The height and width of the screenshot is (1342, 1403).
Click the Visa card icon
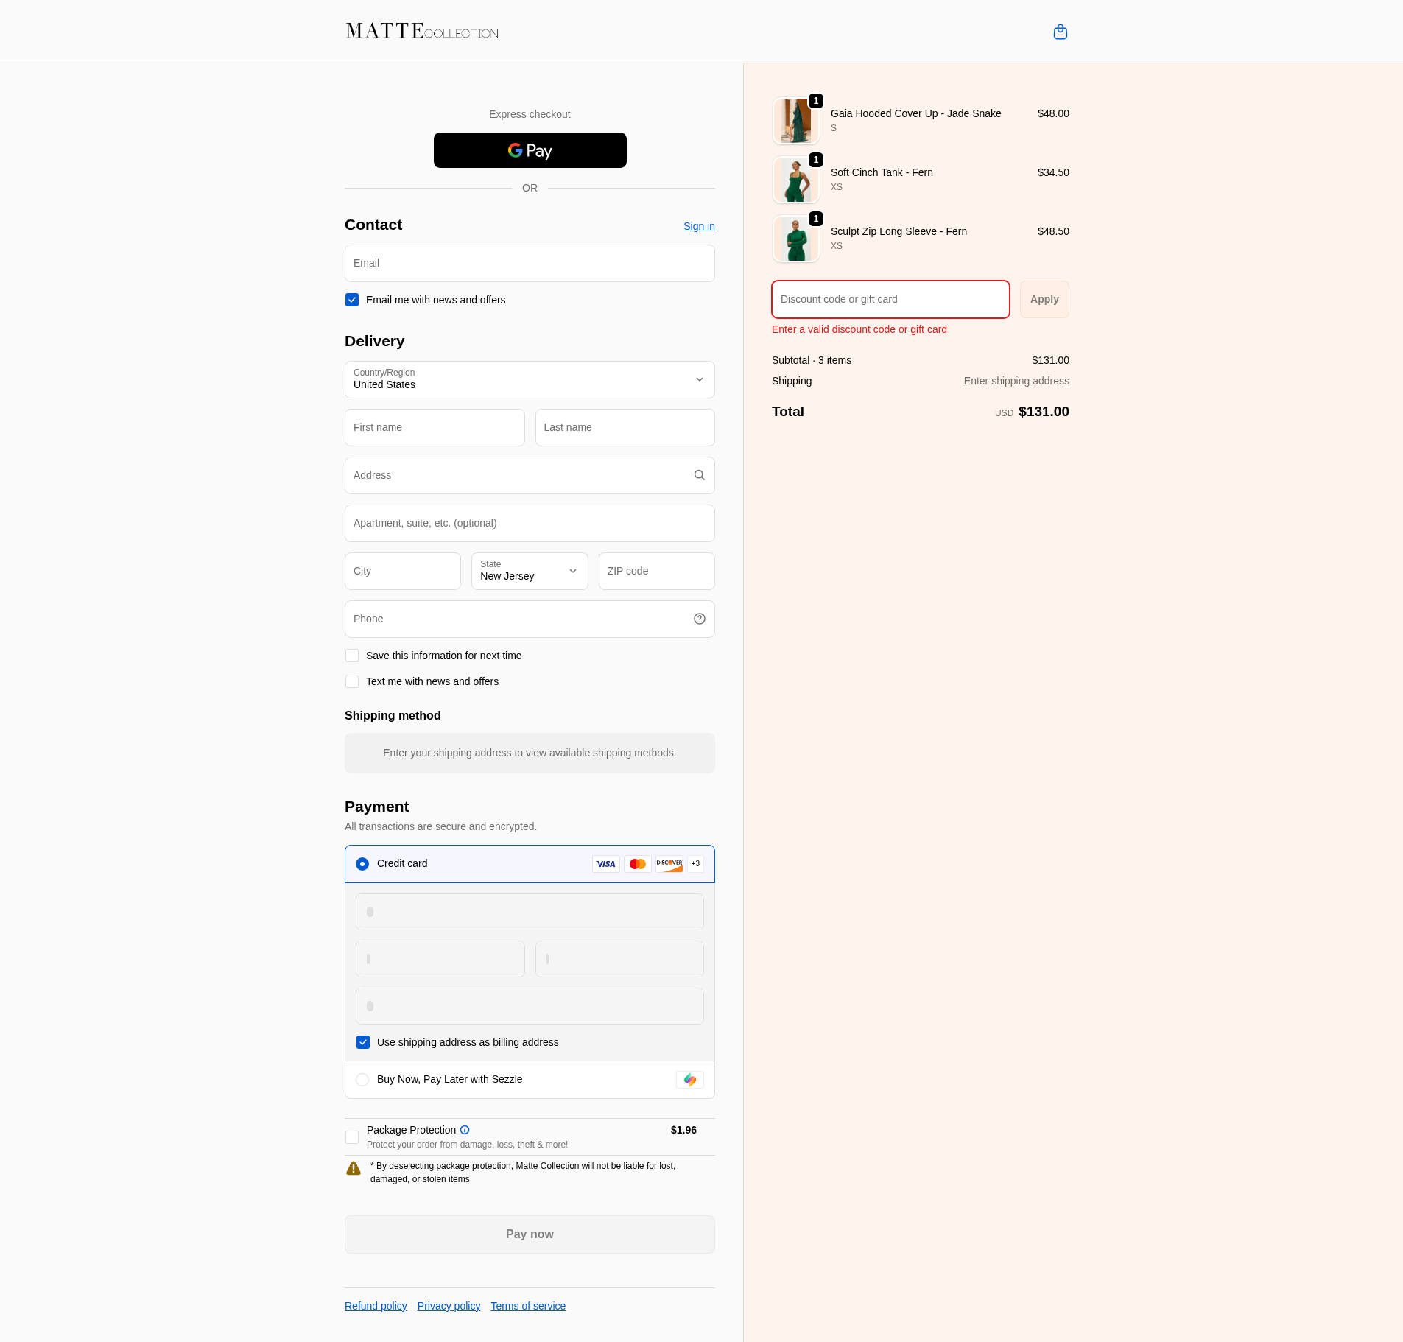[605, 864]
